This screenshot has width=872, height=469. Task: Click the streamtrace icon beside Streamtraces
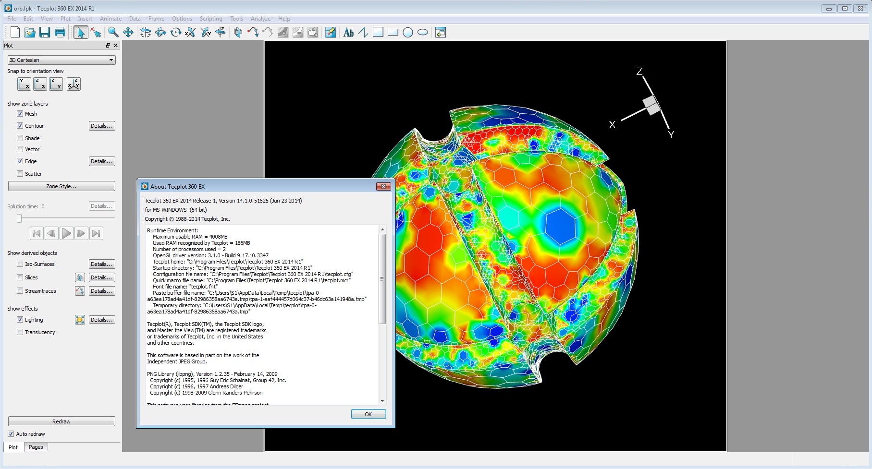pyautogui.click(x=80, y=291)
